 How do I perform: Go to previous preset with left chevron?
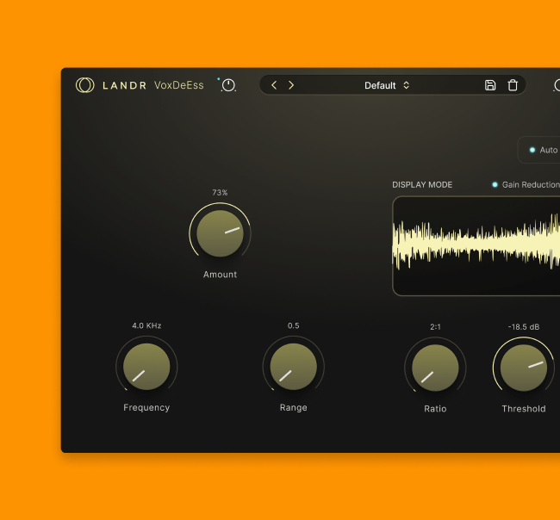(274, 85)
